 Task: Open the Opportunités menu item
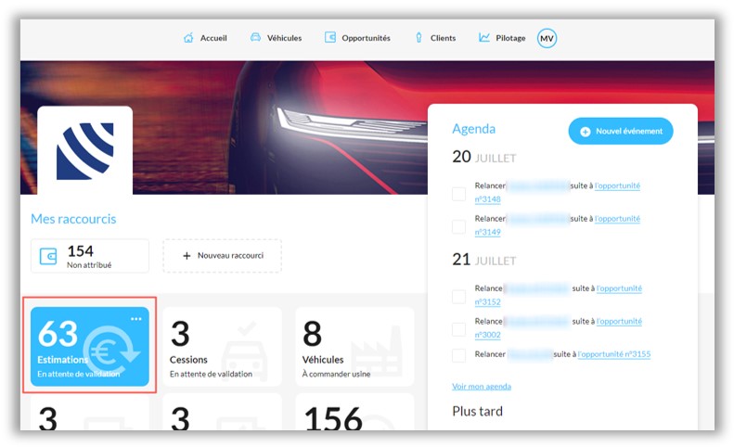(357, 38)
